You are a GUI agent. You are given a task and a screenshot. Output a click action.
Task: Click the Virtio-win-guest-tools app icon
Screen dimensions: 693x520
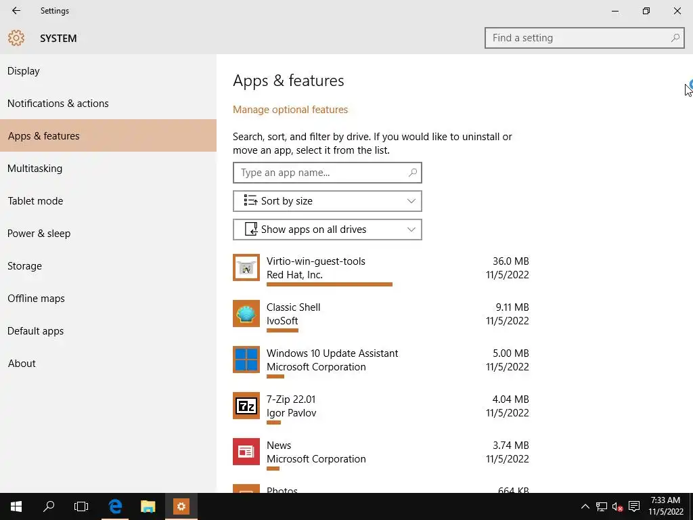(246, 267)
